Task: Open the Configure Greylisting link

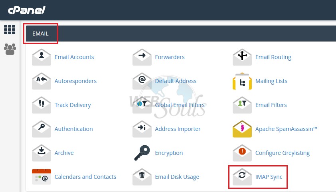Action: 283,153
